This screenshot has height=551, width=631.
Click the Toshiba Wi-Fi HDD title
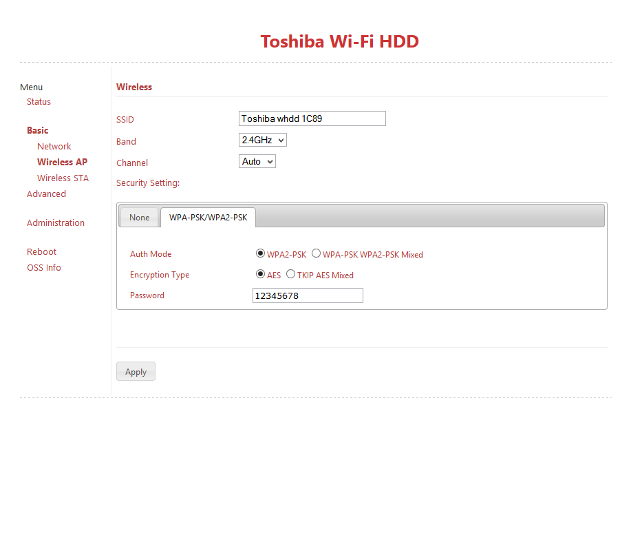pos(340,41)
